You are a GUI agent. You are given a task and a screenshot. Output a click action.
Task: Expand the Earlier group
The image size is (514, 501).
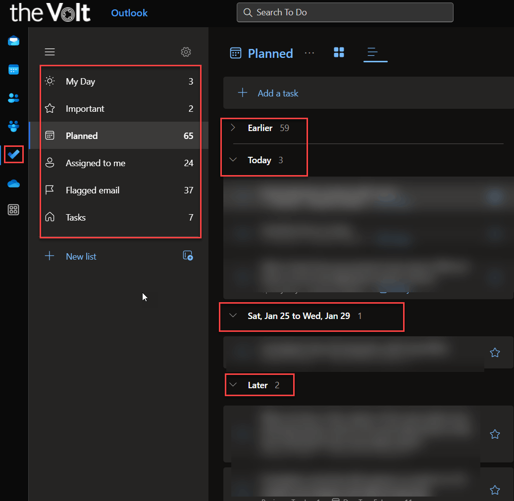233,128
